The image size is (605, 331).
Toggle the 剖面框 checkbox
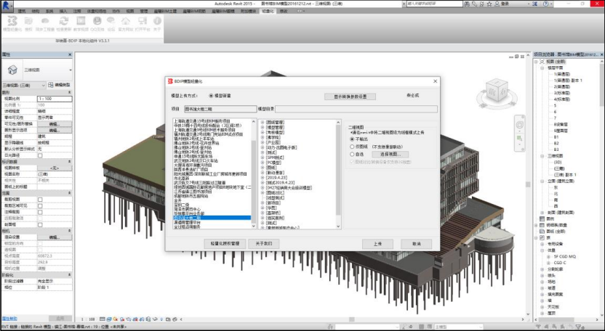40,224
